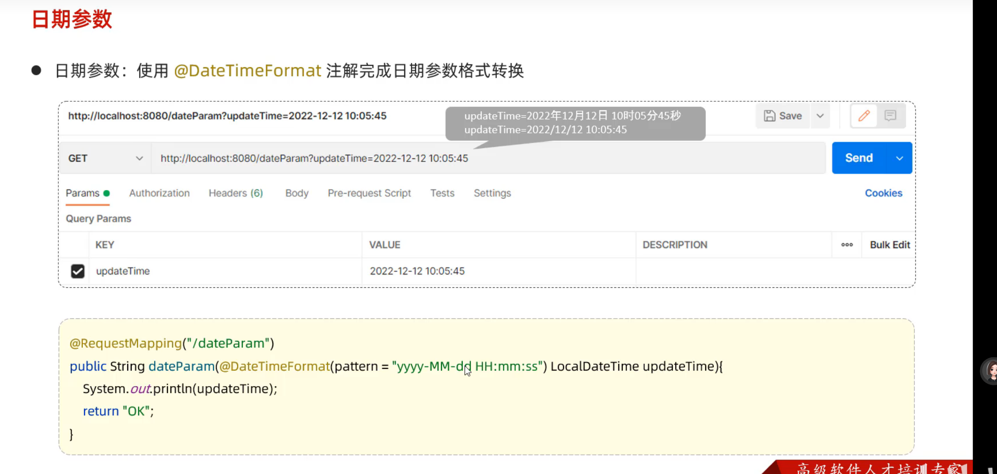
Task: Open the comments icon
Action: [x=890, y=115]
